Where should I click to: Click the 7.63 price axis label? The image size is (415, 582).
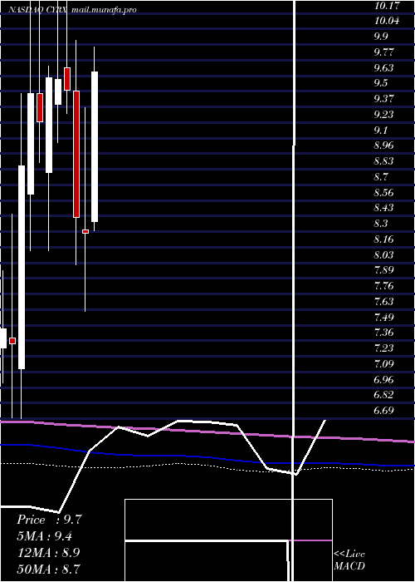[x=383, y=301]
